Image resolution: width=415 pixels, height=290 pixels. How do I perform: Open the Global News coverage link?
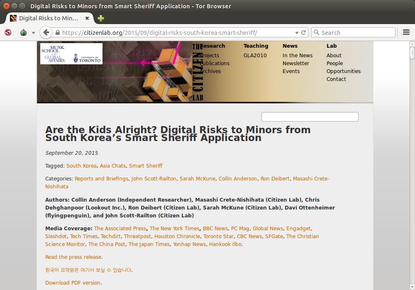click(268, 228)
